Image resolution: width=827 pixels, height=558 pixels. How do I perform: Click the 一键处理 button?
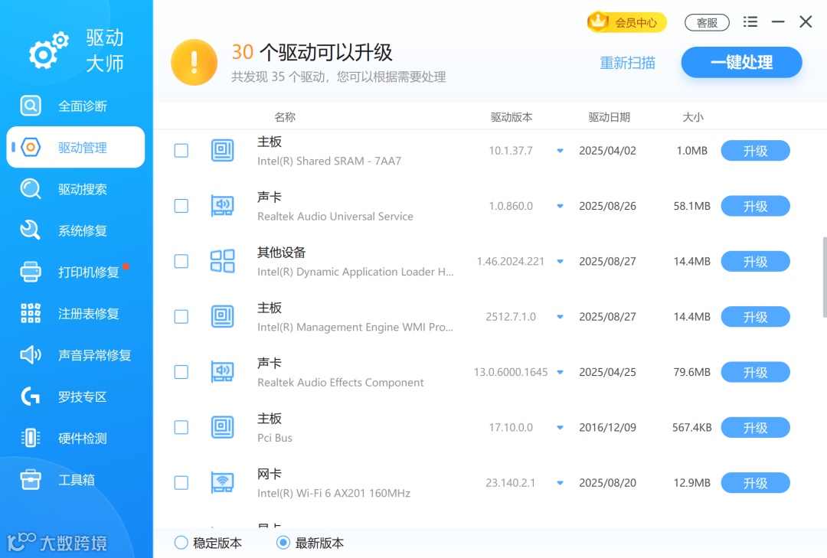(741, 62)
